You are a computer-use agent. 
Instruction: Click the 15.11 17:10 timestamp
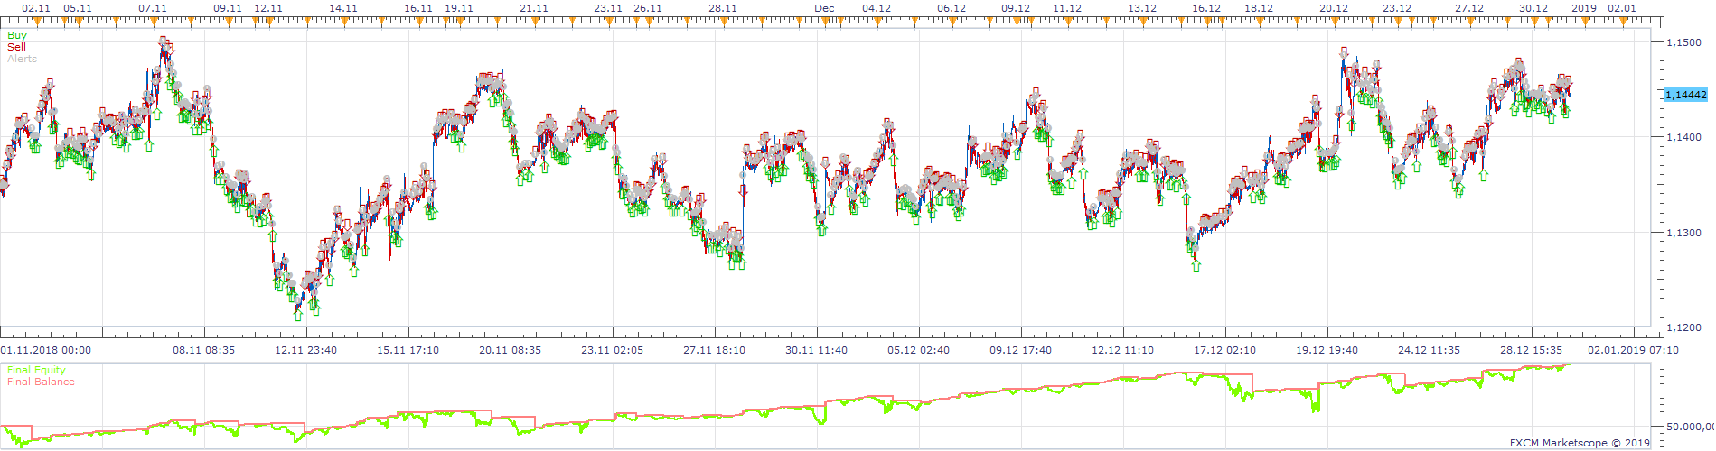click(408, 350)
